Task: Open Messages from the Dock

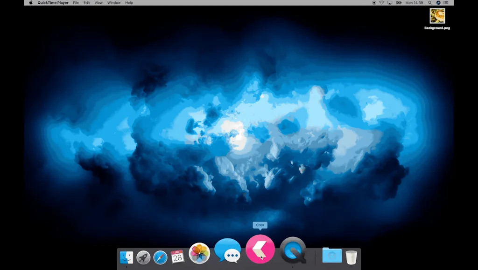Action: click(x=228, y=250)
